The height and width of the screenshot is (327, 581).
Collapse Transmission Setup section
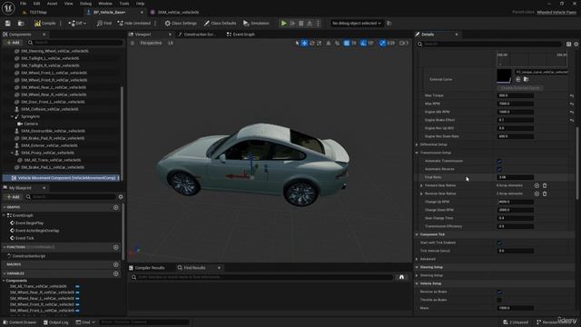point(417,153)
